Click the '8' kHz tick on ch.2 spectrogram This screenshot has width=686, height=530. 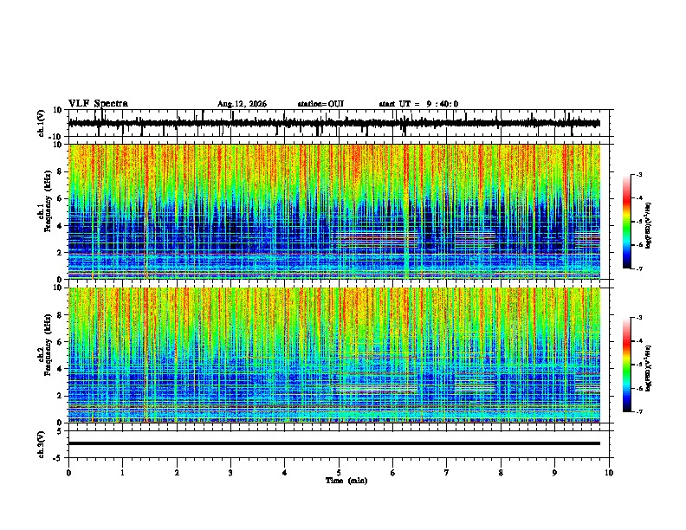click(60, 315)
